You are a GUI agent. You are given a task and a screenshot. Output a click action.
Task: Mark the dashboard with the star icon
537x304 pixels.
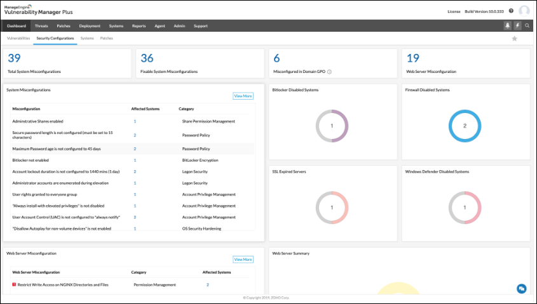coord(515,39)
